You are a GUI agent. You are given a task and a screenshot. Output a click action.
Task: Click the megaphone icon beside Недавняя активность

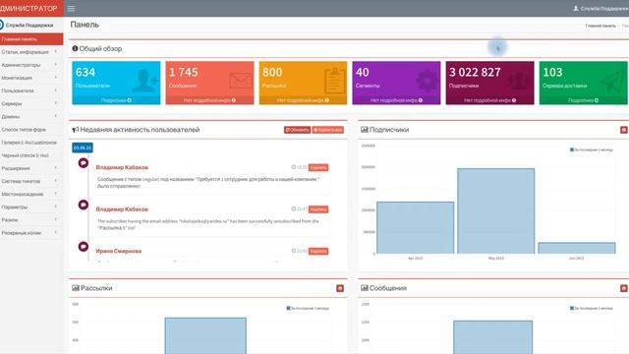coord(75,130)
